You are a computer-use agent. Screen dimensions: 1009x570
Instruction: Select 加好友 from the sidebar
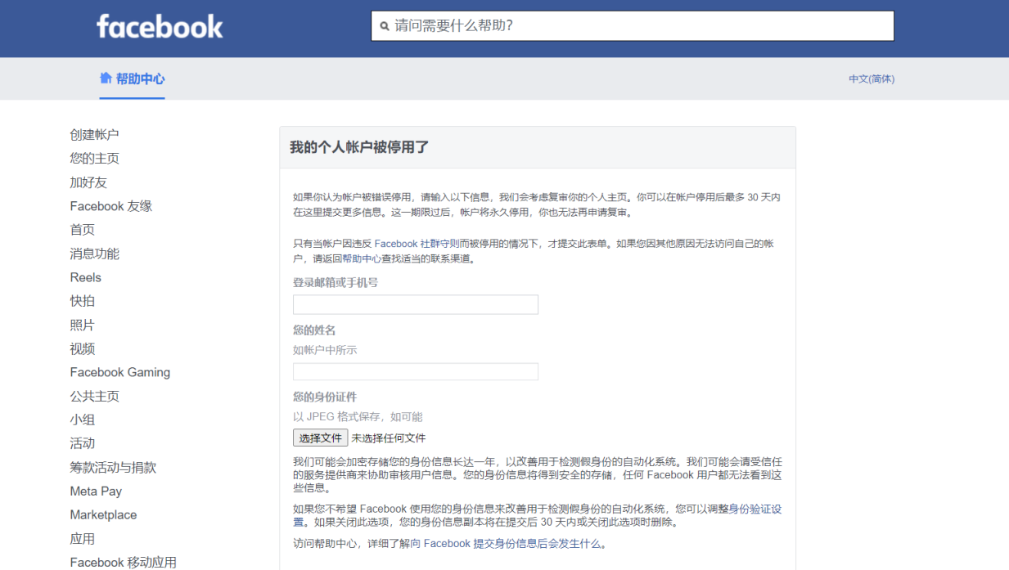pyautogui.click(x=87, y=182)
